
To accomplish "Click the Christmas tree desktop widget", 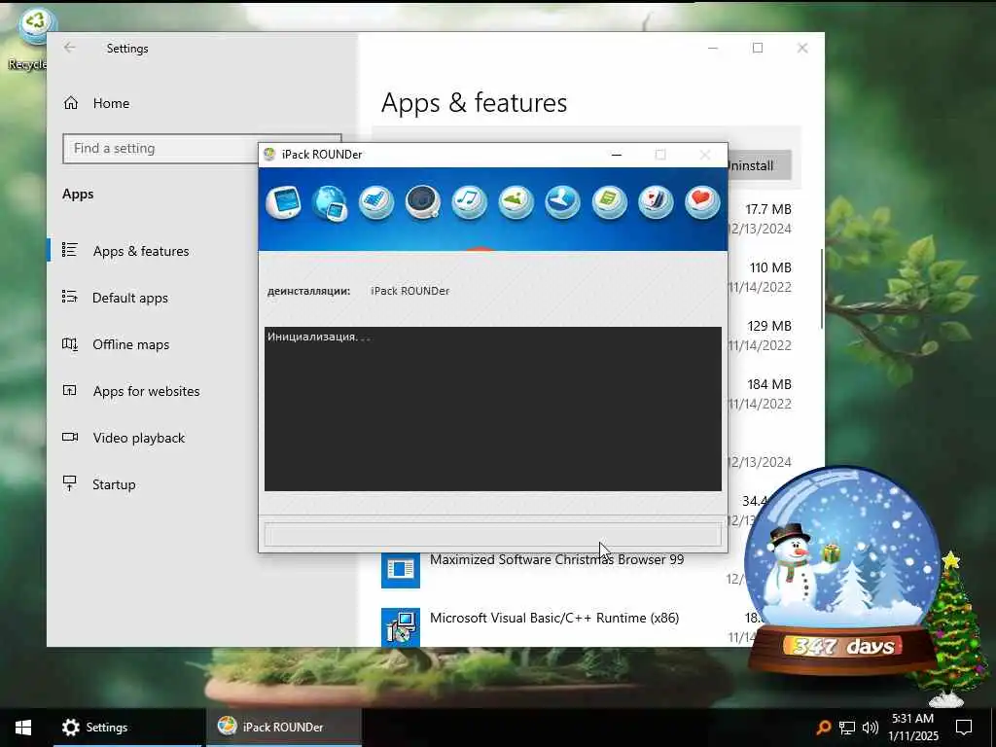I will 951,629.
